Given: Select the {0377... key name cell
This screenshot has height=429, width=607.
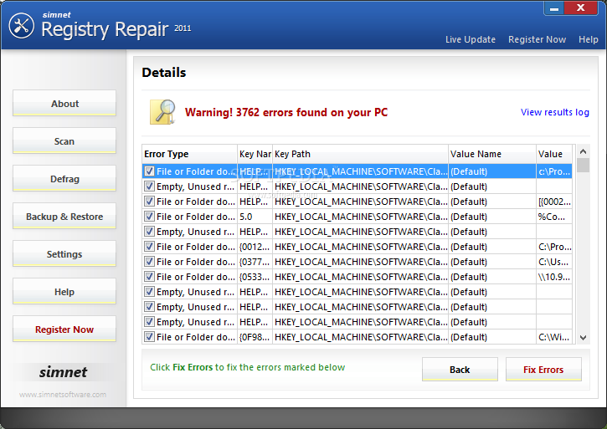Looking at the screenshot, I should coord(255,262).
